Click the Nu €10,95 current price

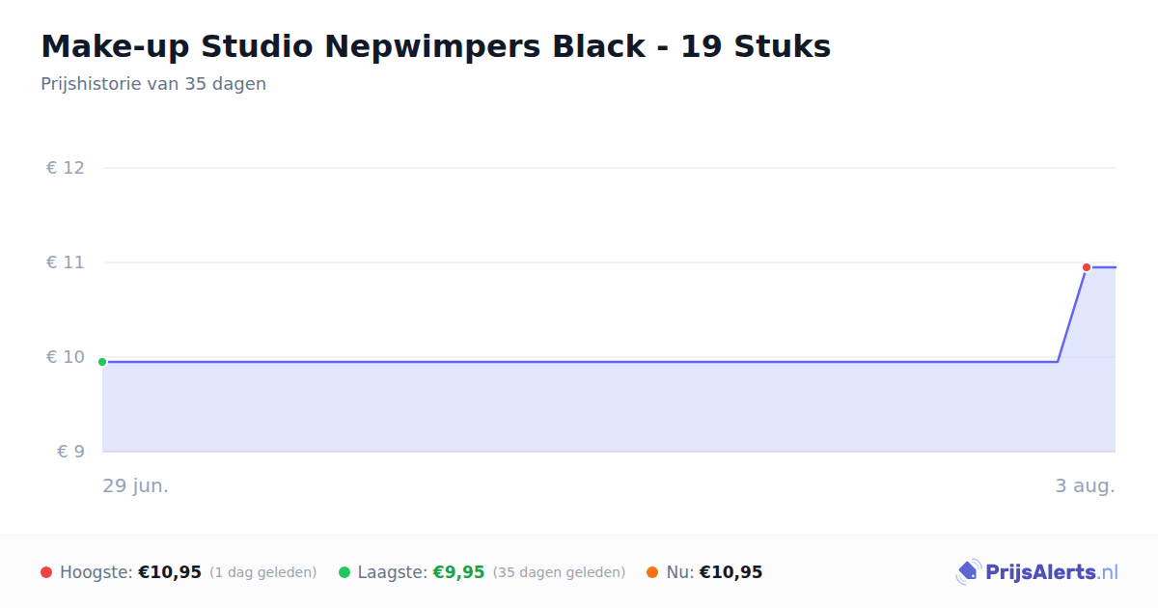(x=731, y=572)
